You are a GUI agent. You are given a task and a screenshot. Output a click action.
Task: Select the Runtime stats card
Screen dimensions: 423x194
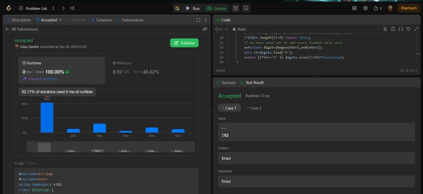pos(61,71)
